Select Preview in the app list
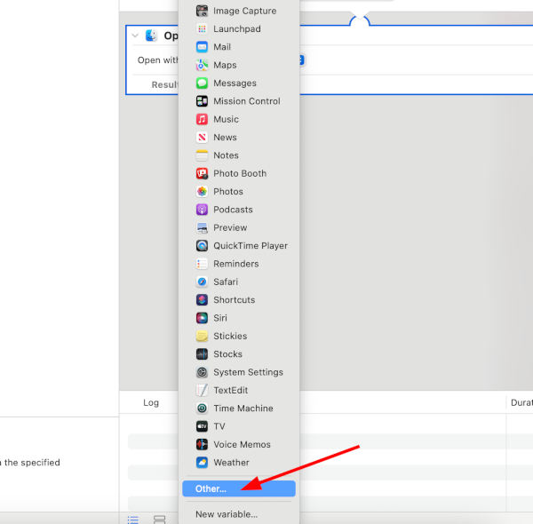Screen dimensions: 533x524 pyautogui.click(x=230, y=227)
